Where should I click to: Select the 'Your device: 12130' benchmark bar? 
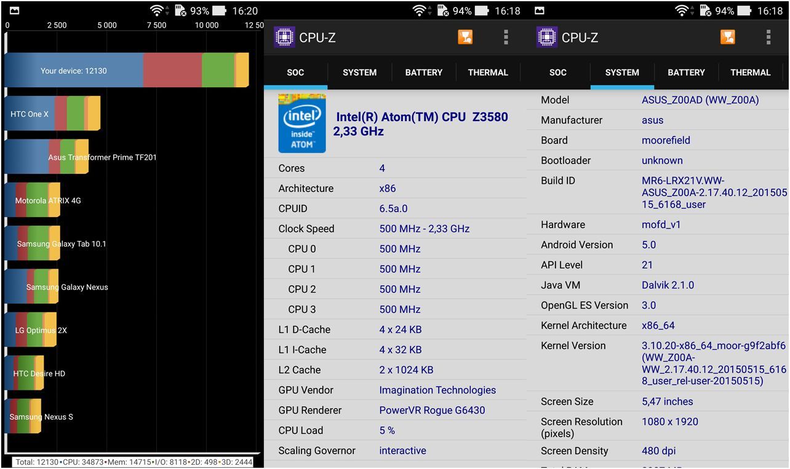pos(74,71)
